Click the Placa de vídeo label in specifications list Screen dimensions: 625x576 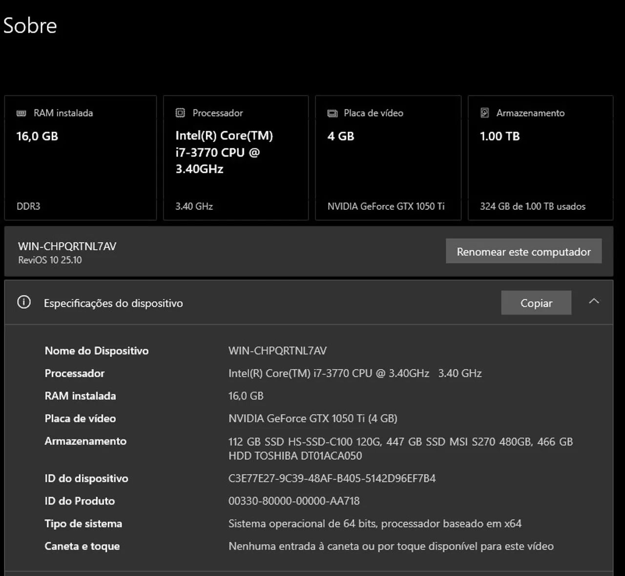coord(80,418)
